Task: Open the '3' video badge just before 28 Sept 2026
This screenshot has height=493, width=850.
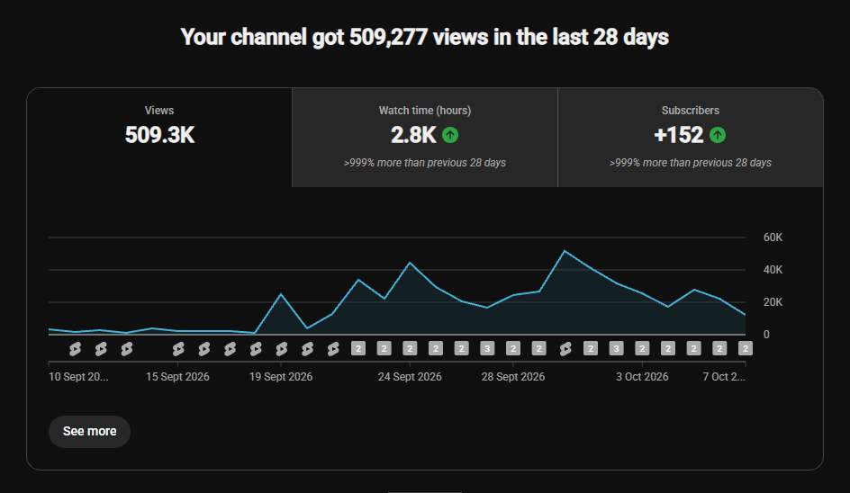Action: click(x=487, y=348)
